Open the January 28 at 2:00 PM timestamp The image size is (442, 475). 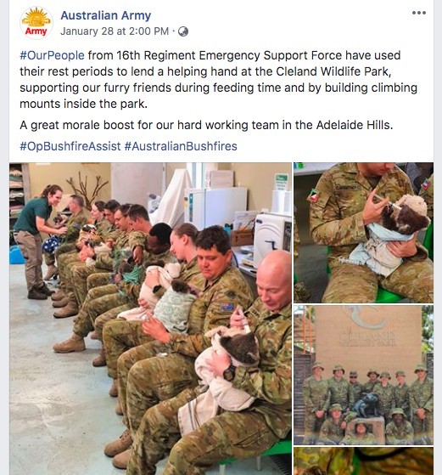(115, 31)
